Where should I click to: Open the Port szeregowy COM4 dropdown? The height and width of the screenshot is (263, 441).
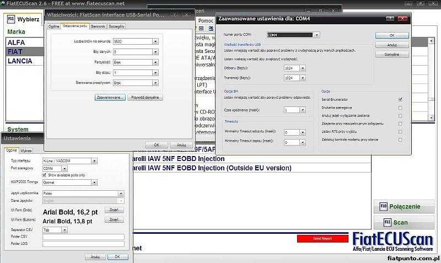coord(64,169)
